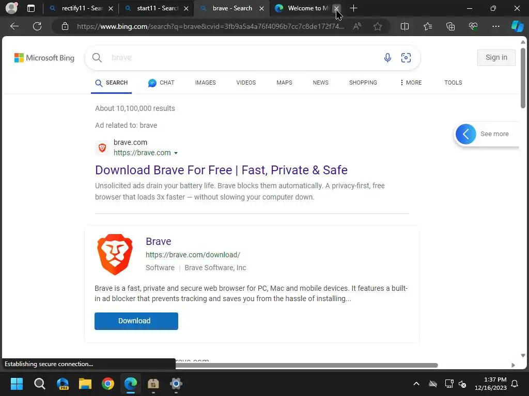Open the CHAT search tab
Screen dimensions: 529x396
click(161, 82)
